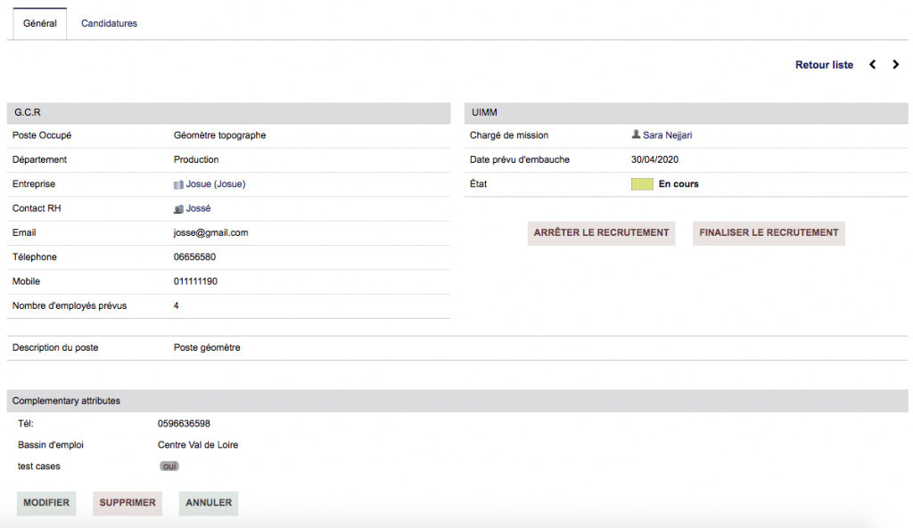Click the Contact RH label
This screenshot has width=913, height=528.
pyautogui.click(x=37, y=208)
